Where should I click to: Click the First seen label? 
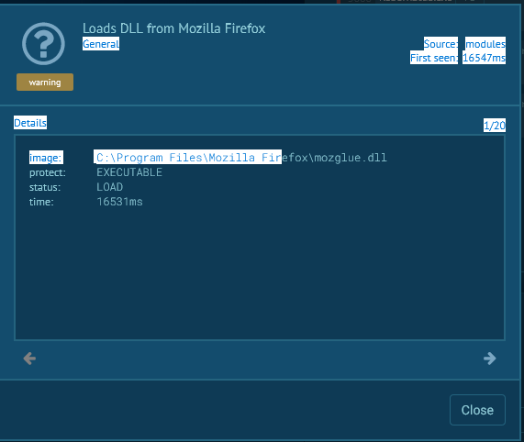coord(434,58)
